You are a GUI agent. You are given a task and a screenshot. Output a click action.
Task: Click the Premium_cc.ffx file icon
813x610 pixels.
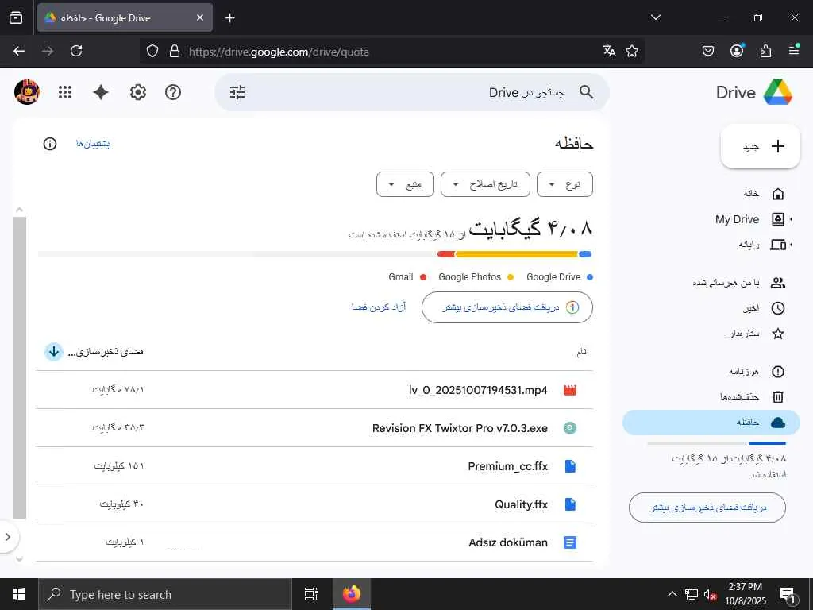[x=570, y=466]
